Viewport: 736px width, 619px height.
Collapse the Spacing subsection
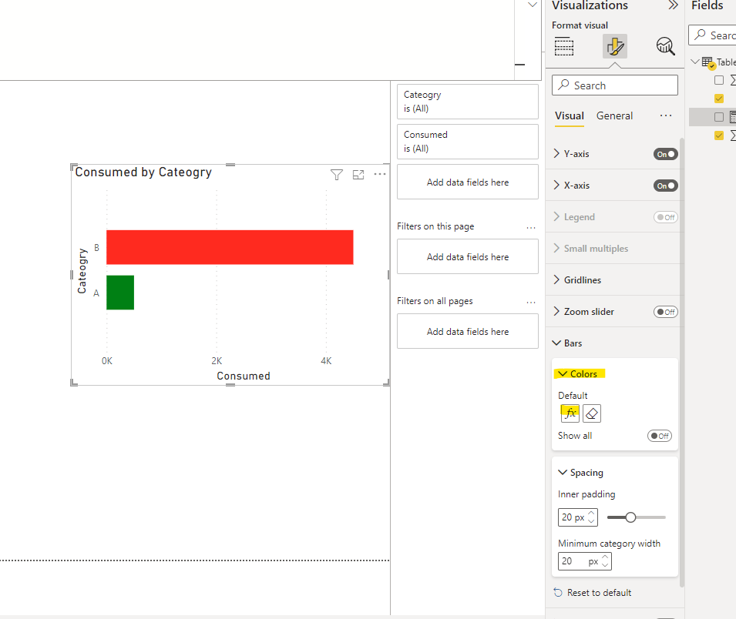[563, 472]
